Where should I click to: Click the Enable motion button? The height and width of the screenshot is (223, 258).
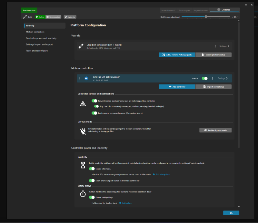coord(29,10)
